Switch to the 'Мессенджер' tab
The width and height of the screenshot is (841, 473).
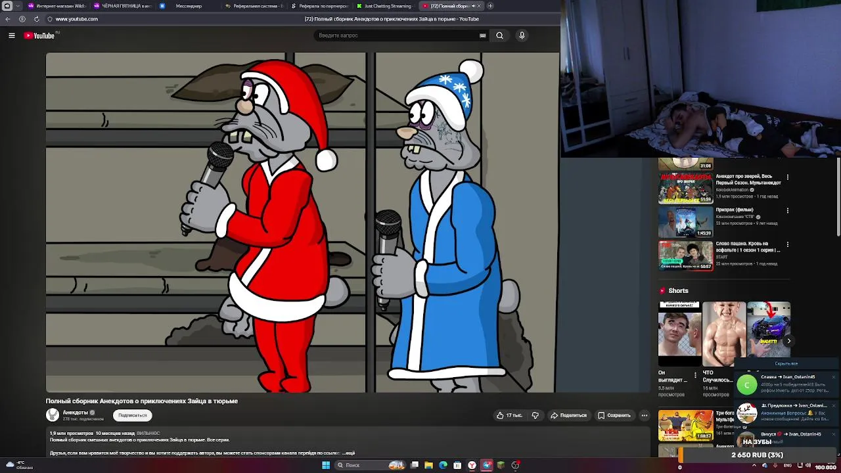188,6
